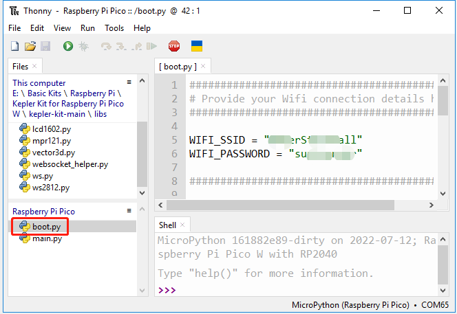Click WIFI_SSID line in editor
Viewport: 457px width, 314px height.
click(x=275, y=140)
